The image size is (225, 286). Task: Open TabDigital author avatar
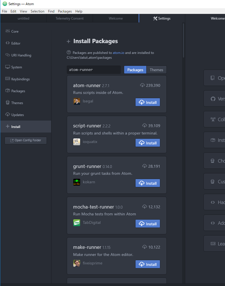point(77,223)
